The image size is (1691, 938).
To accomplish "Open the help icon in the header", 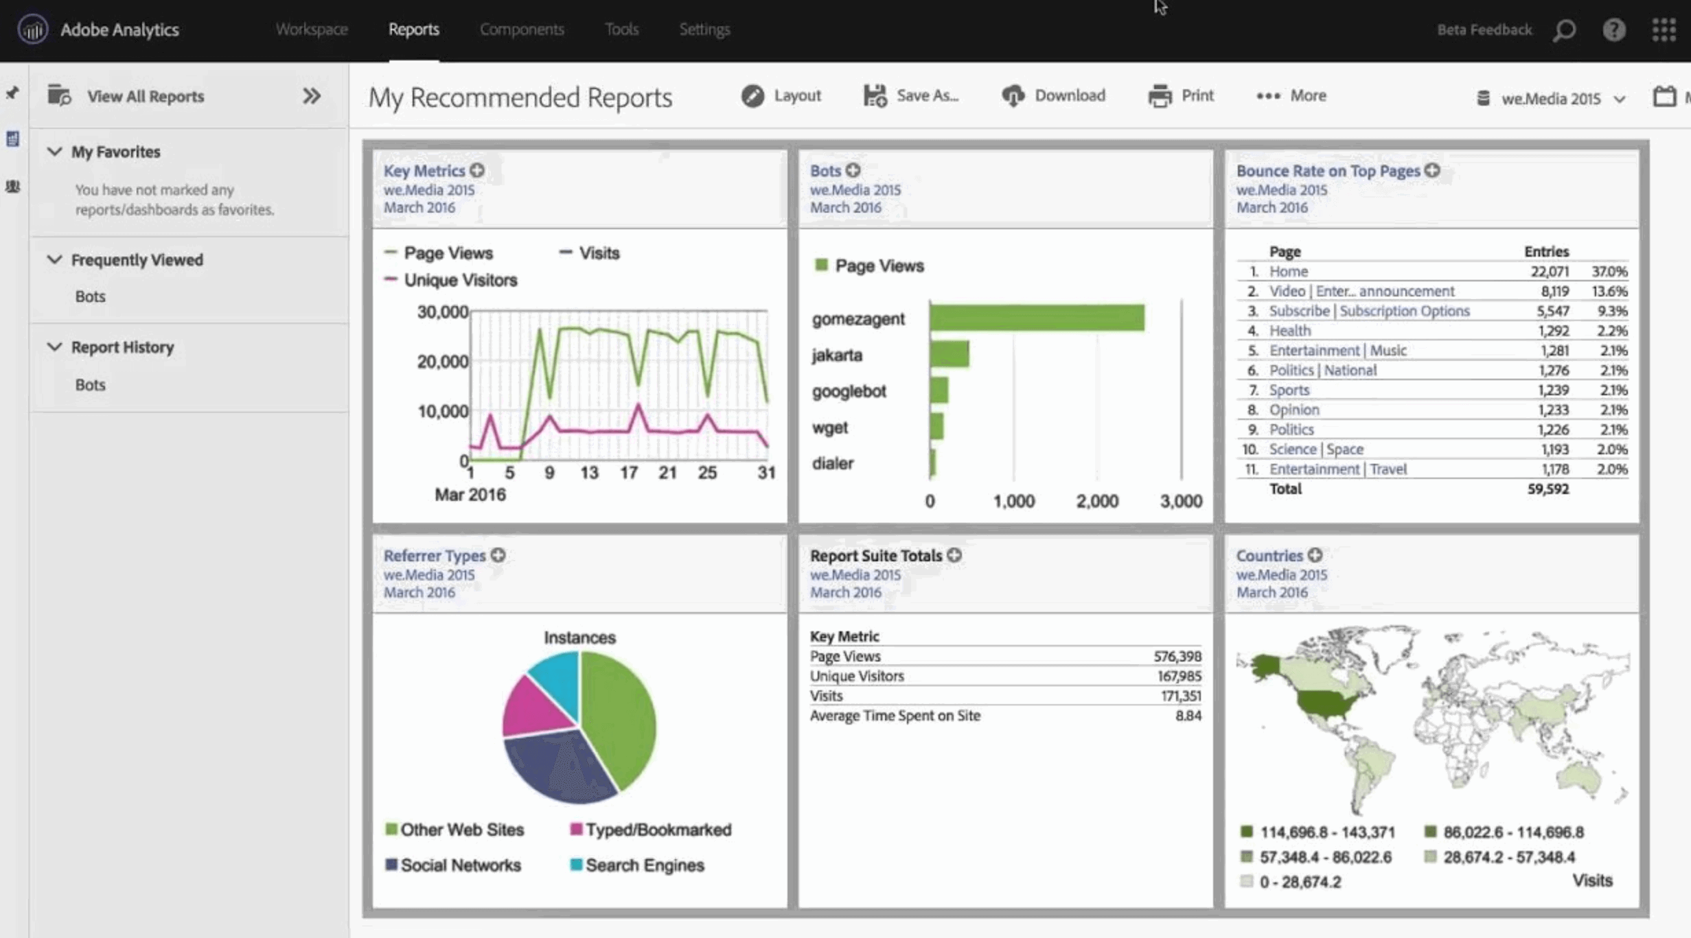I will tap(1614, 30).
